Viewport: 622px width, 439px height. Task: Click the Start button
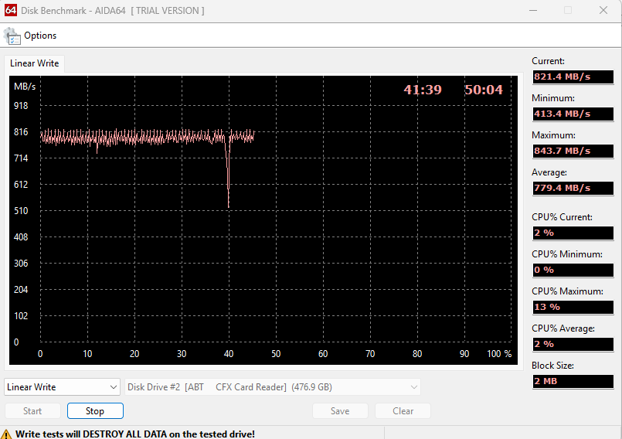32,411
